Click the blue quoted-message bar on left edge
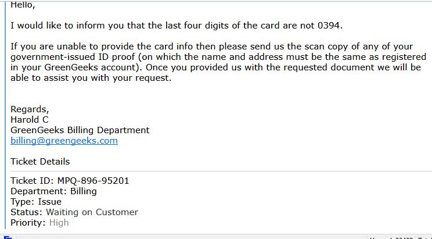Viewport: 432px width, 239px height. pos(5,116)
